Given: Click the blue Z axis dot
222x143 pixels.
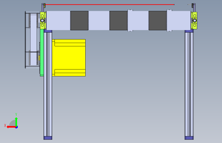Looking at the screenshot, I should tap(17, 127).
